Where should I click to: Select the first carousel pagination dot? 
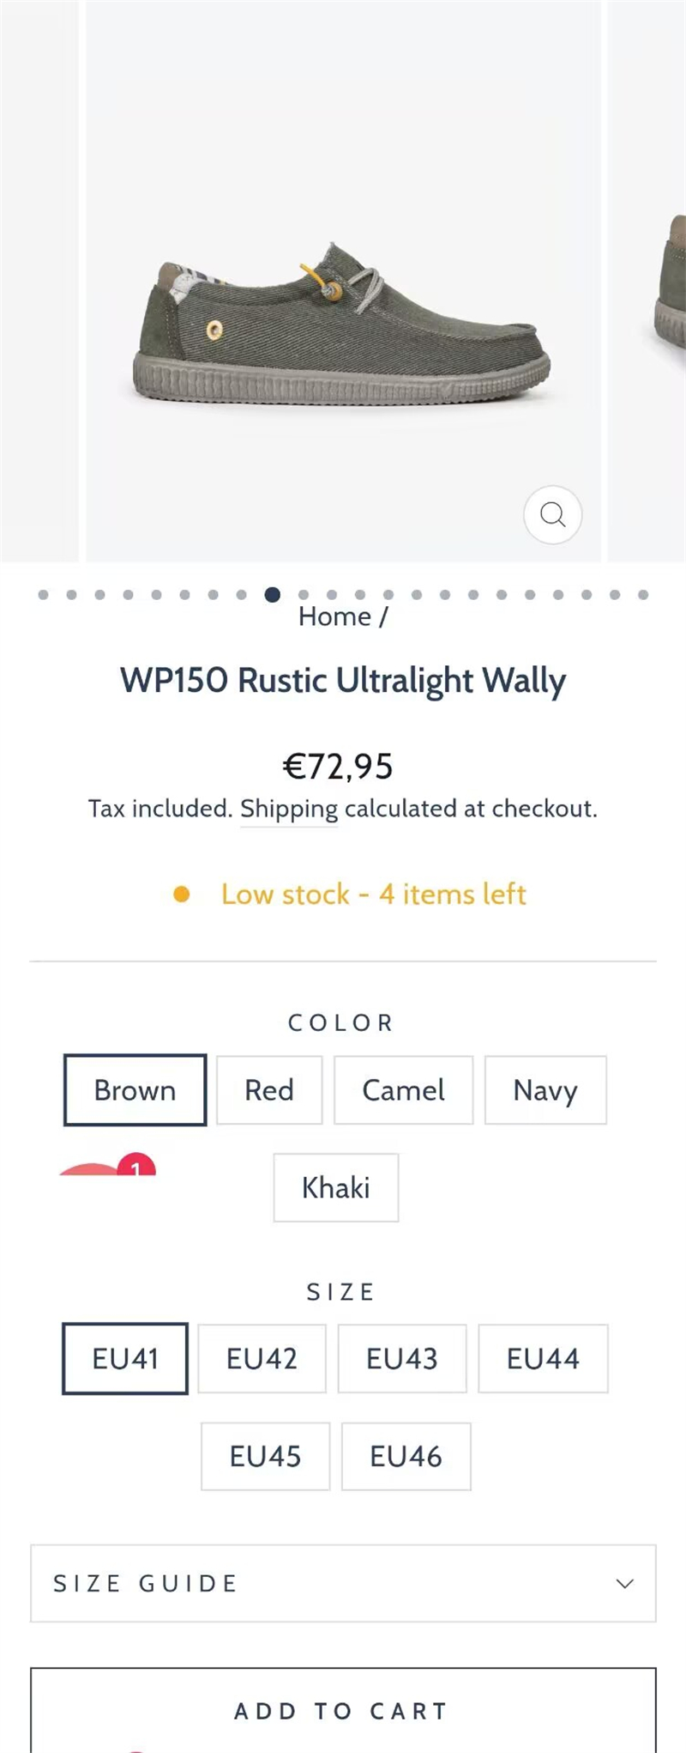(x=44, y=594)
